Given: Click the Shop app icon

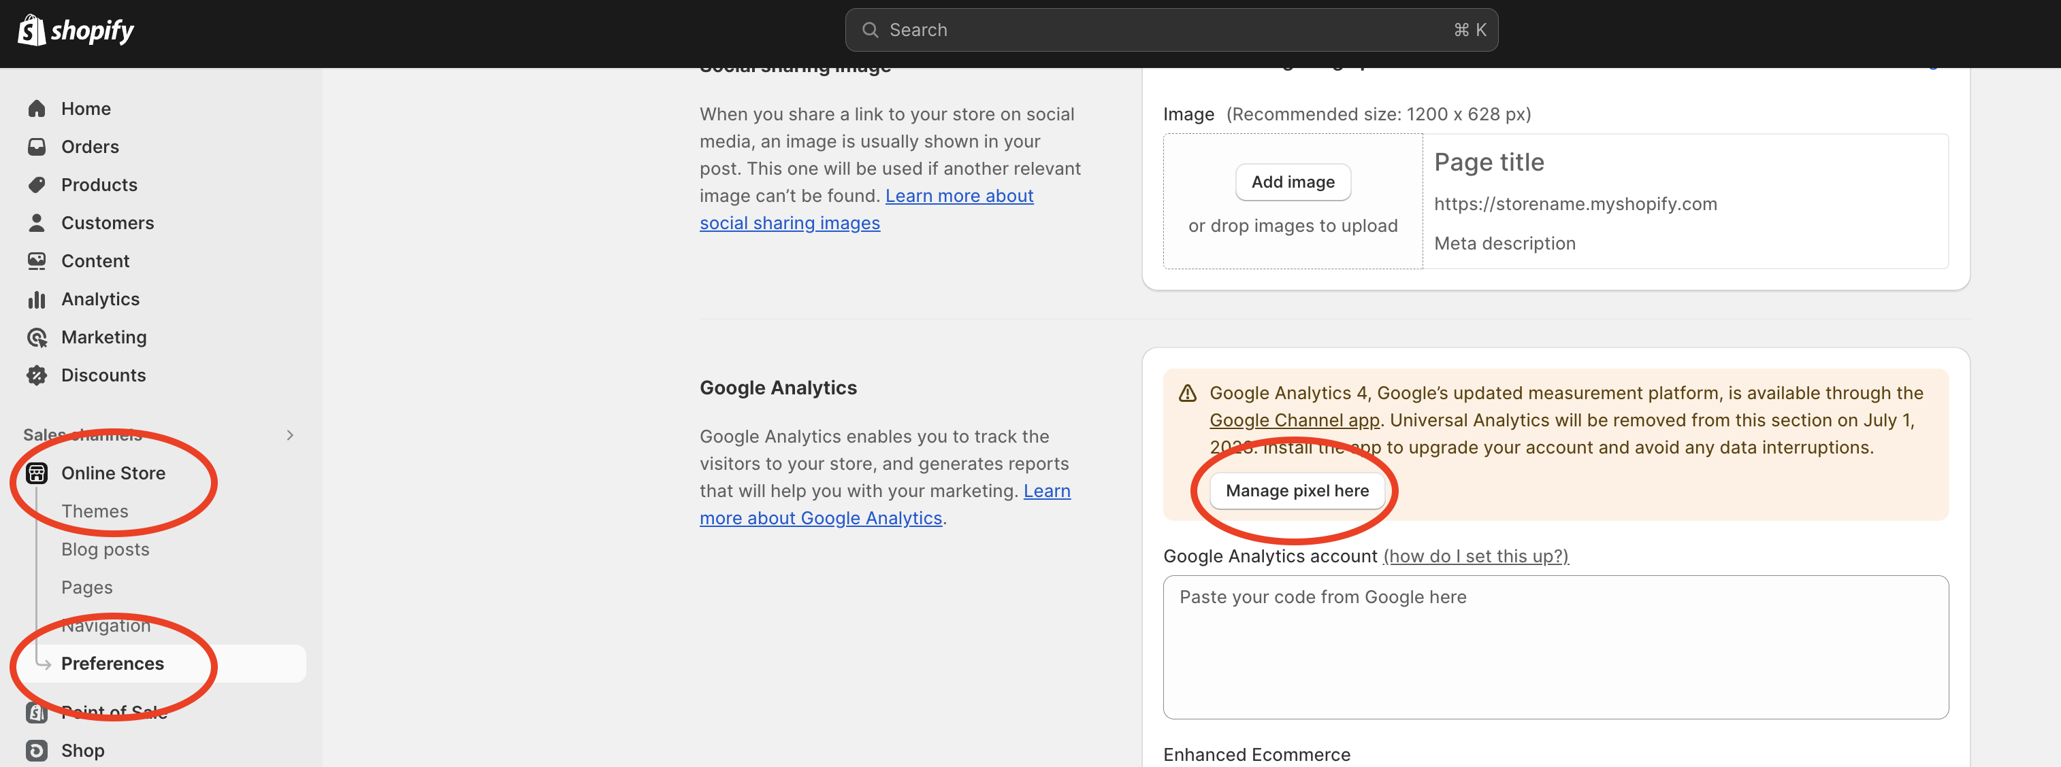Looking at the screenshot, I should (37, 750).
